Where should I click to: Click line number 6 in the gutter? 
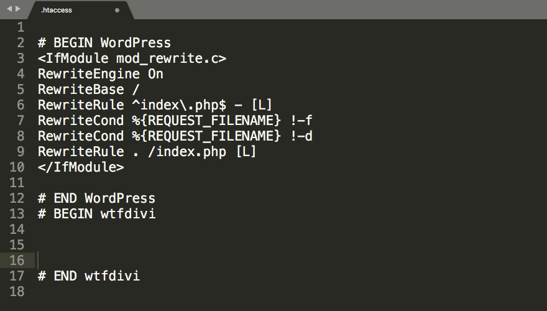click(x=21, y=105)
